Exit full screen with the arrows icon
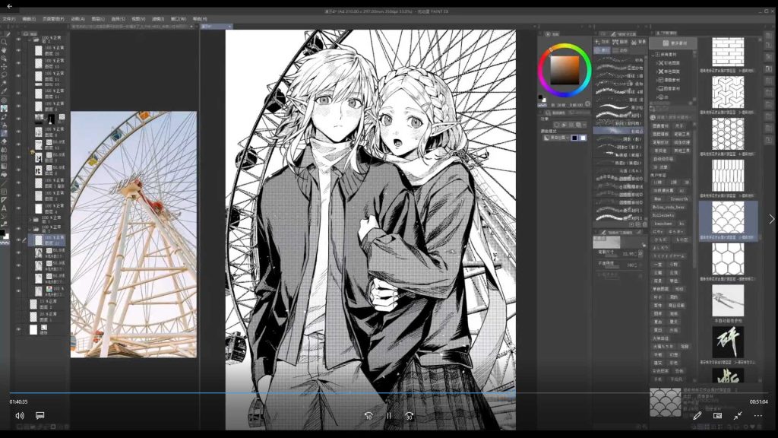Image resolution: width=778 pixels, height=438 pixels. [738, 416]
